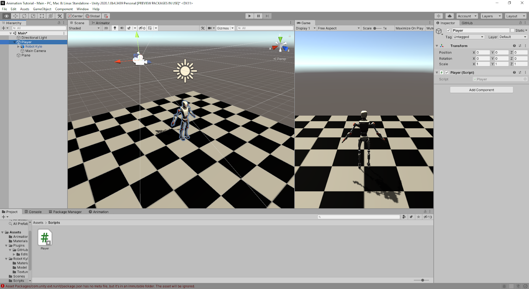
Task: Open the custom editor tools icon
Action: coord(60,16)
